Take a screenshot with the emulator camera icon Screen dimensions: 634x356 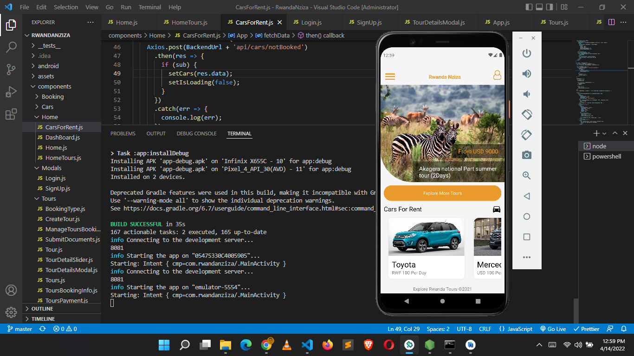click(526, 155)
